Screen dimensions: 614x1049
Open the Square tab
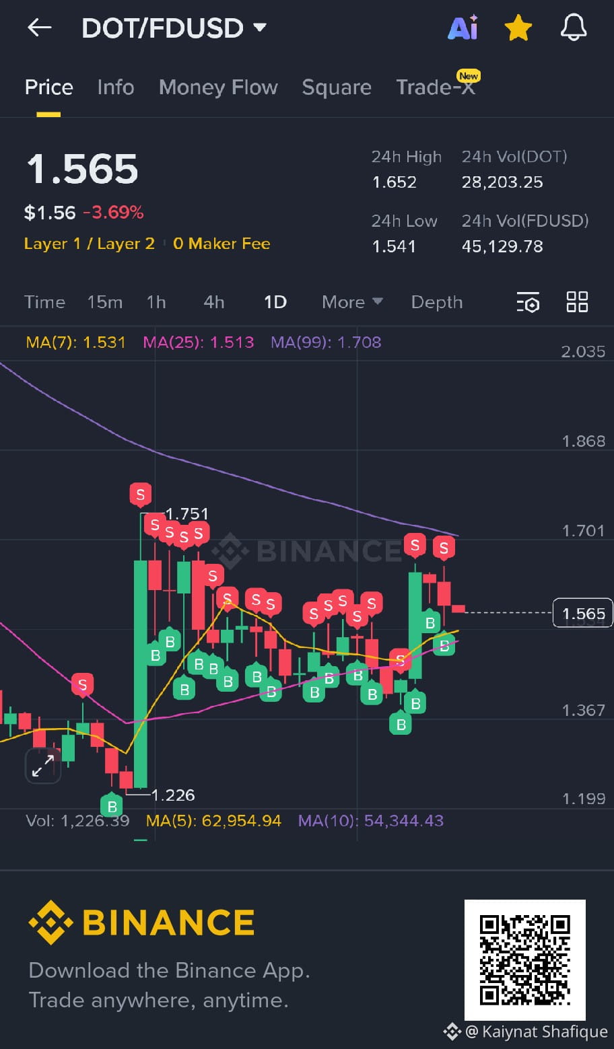pyautogui.click(x=337, y=87)
